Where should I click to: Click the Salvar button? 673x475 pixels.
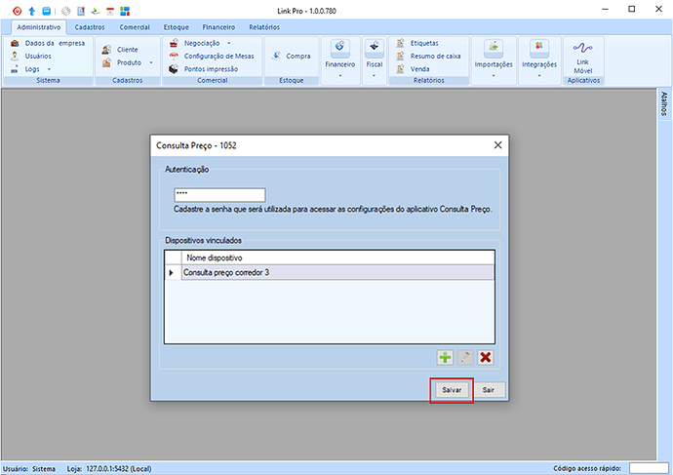(453, 389)
